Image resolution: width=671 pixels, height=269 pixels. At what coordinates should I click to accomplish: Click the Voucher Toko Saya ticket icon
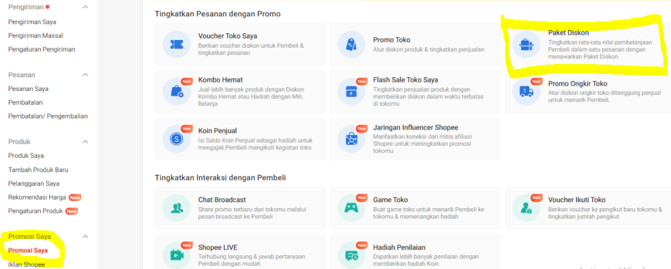[176, 44]
